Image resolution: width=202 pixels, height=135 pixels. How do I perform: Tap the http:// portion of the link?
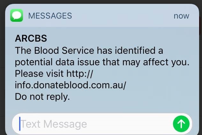tap(79, 74)
